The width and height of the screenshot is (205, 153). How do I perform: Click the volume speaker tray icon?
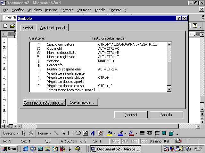point(182,149)
